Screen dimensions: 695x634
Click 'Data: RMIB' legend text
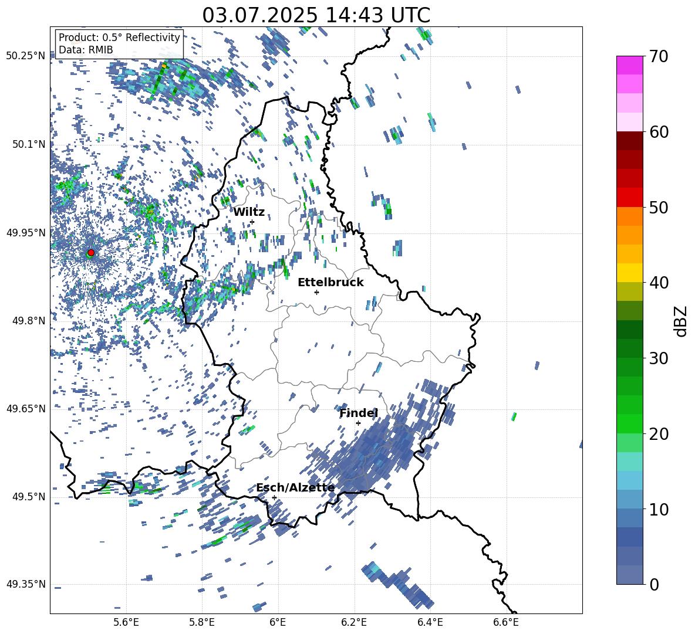pos(86,50)
